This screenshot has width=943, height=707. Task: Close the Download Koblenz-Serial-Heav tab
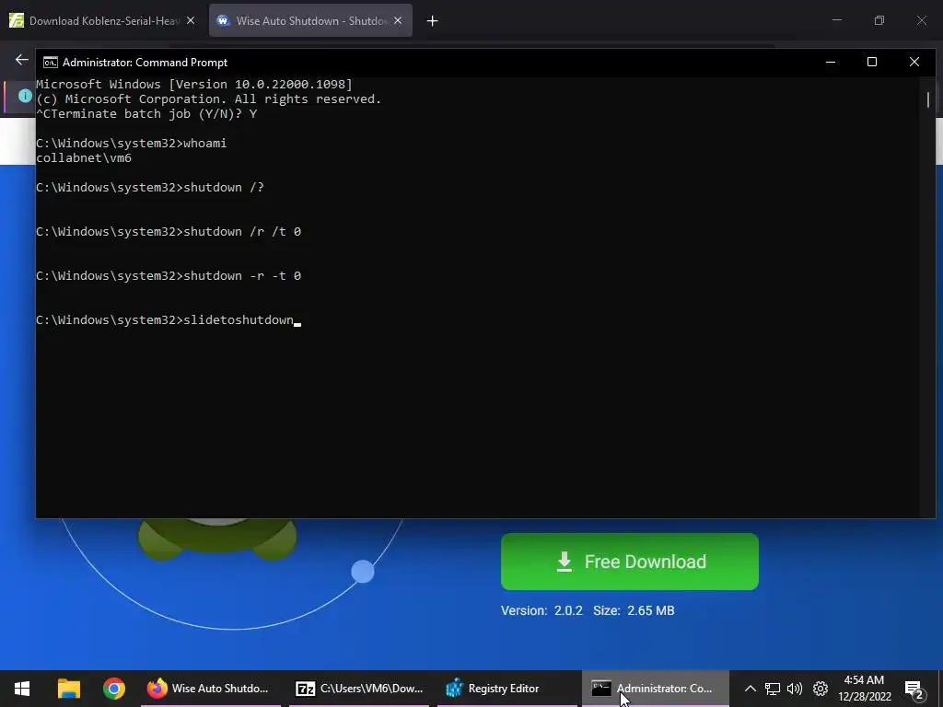click(x=191, y=20)
